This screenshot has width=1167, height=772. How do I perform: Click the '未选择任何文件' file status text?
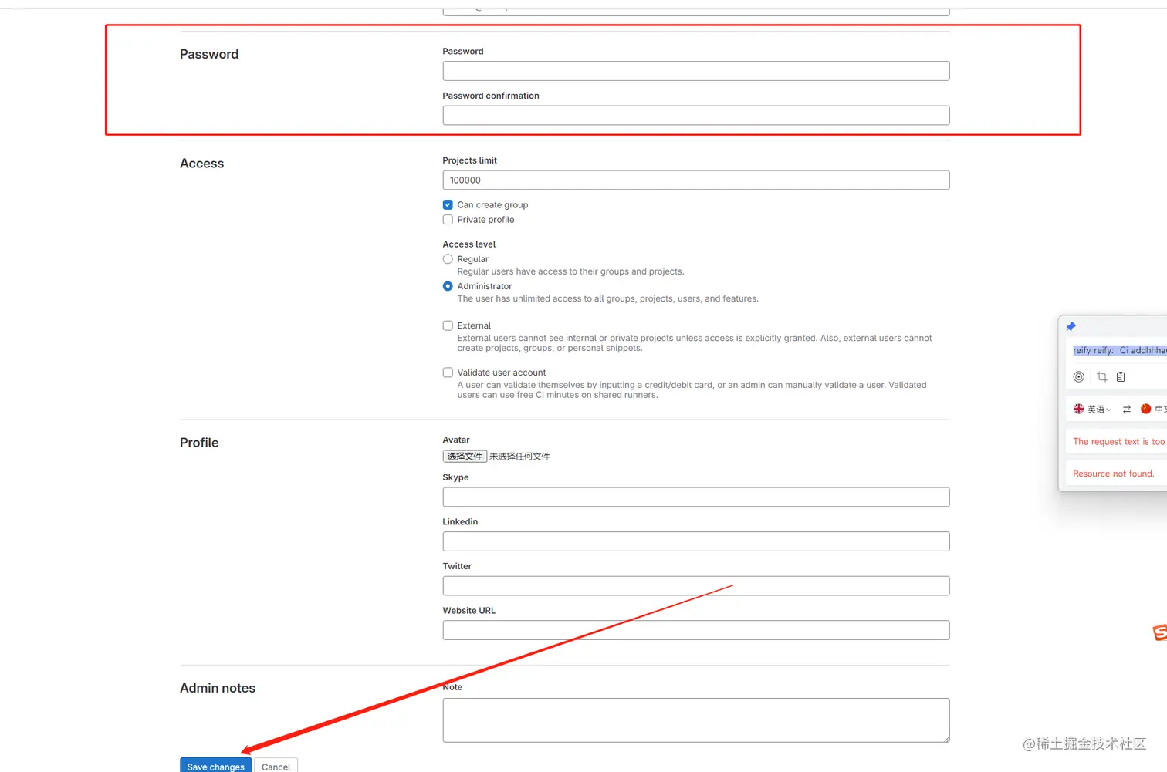coord(520,457)
